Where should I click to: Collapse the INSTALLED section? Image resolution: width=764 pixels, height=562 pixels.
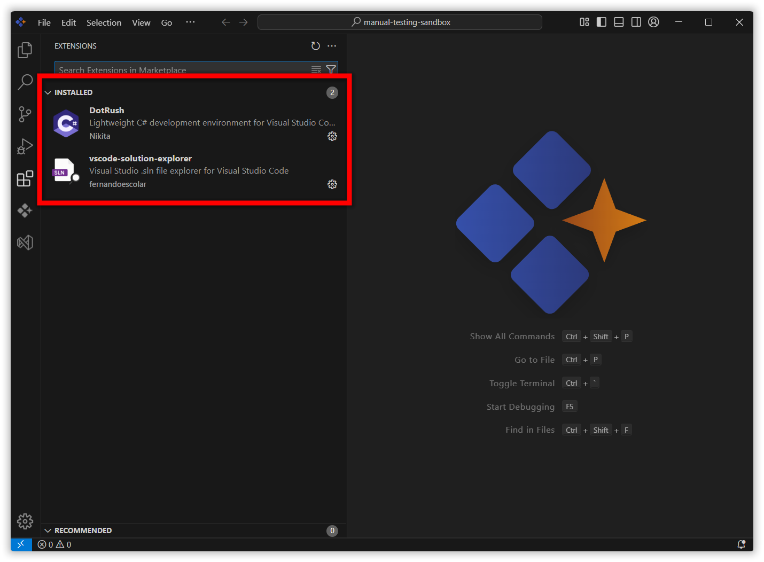48,92
